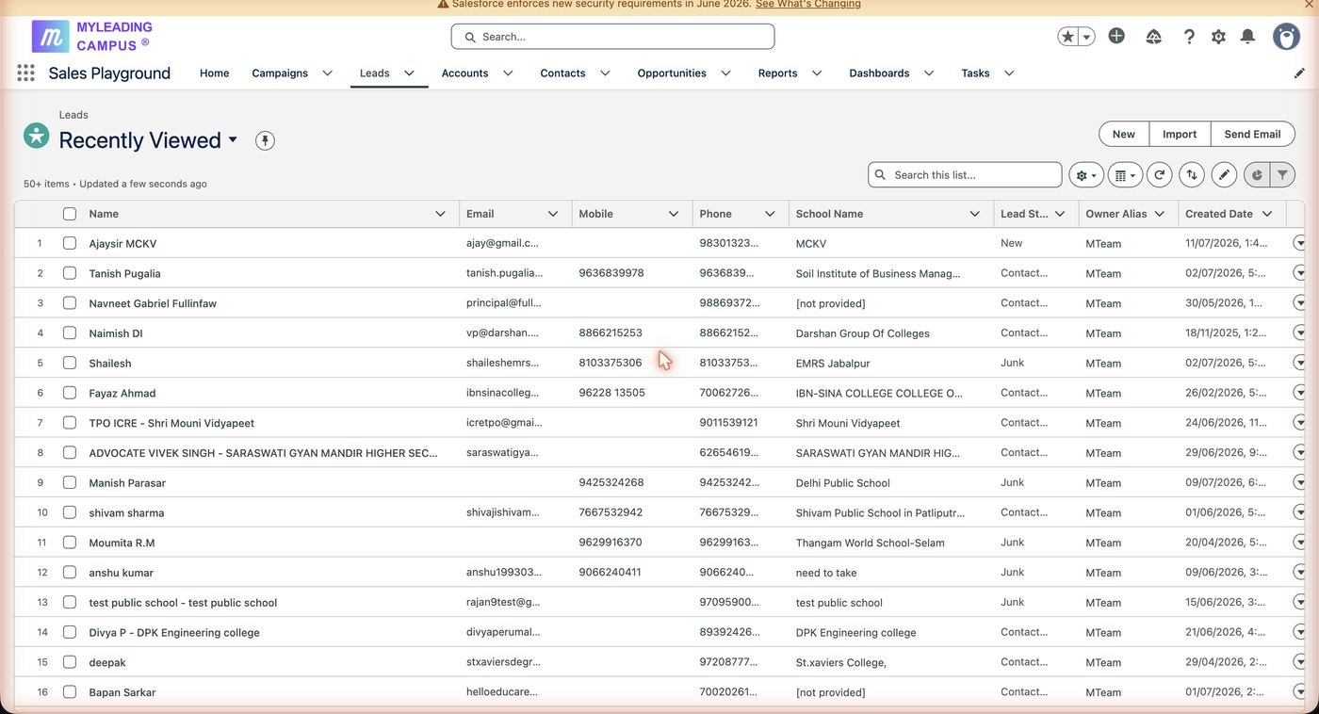Open the user profile avatar

(1286, 37)
